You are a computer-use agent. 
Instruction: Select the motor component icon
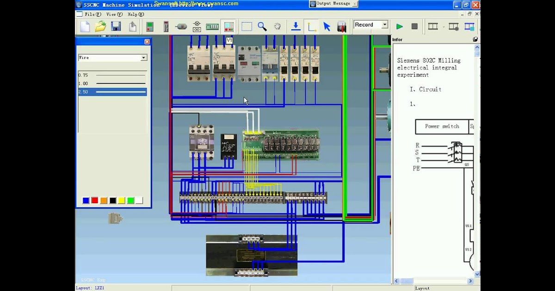coord(181,27)
